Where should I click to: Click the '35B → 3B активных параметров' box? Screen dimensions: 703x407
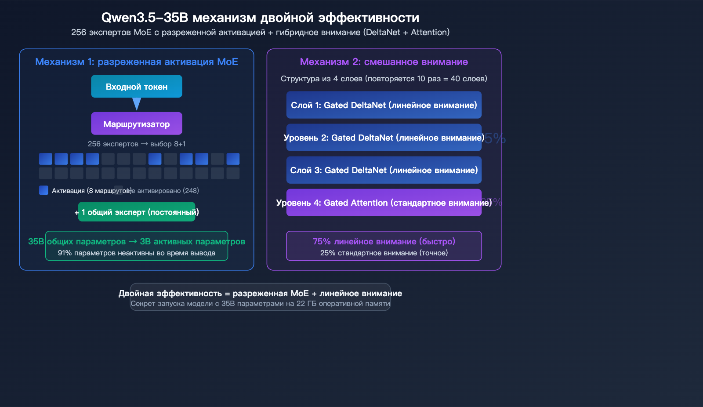tap(136, 246)
